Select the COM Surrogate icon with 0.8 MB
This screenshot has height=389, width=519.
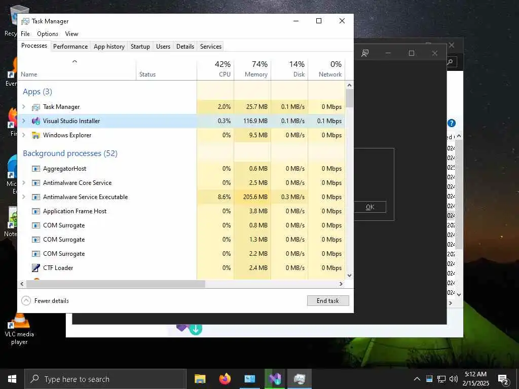(x=36, y=225)
